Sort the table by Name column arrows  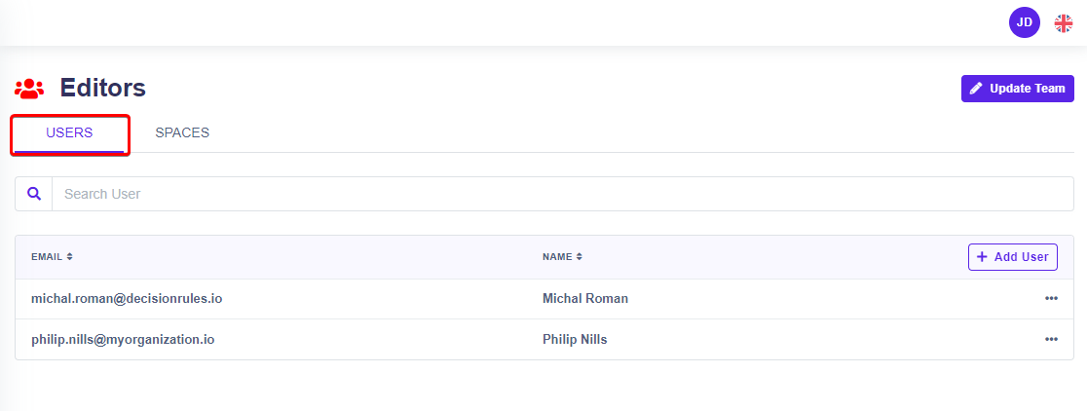click(580, 257)
